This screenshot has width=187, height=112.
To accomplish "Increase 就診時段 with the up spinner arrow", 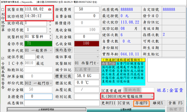I will 50,22.
